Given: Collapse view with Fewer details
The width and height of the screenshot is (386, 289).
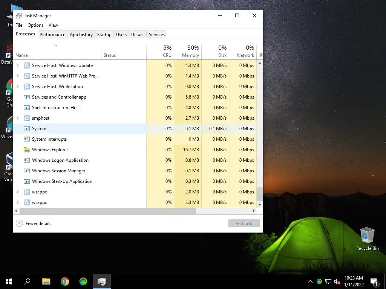Looking at the screenshot, I should (x=34, y=224).
